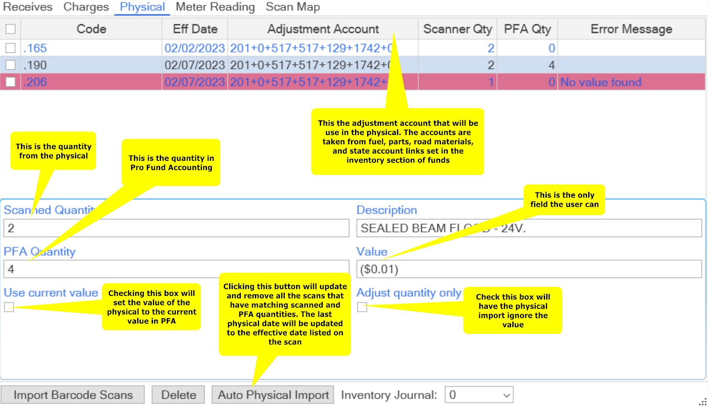This screenshot has height=406, width=708.
Task: Check the box for row .206
Action: point(10,82)
